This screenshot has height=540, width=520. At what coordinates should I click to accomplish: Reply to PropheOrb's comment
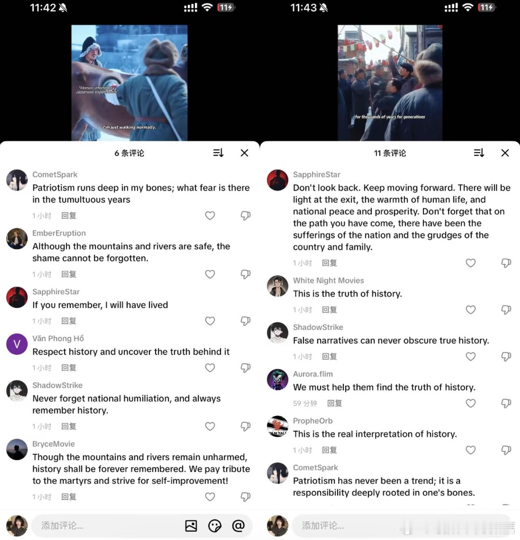coord(329,450)
